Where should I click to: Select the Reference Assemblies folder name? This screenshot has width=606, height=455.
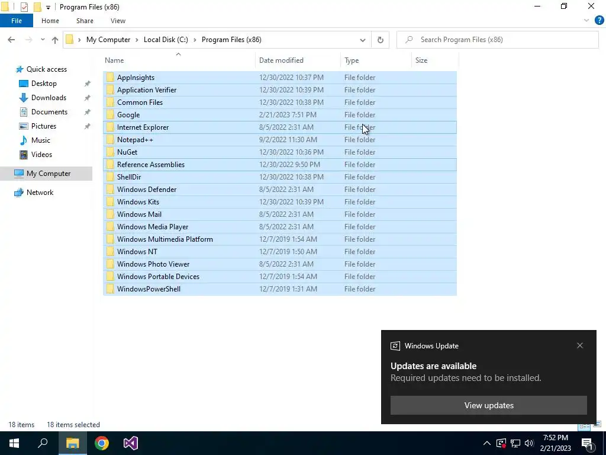(x=151, y=165)
